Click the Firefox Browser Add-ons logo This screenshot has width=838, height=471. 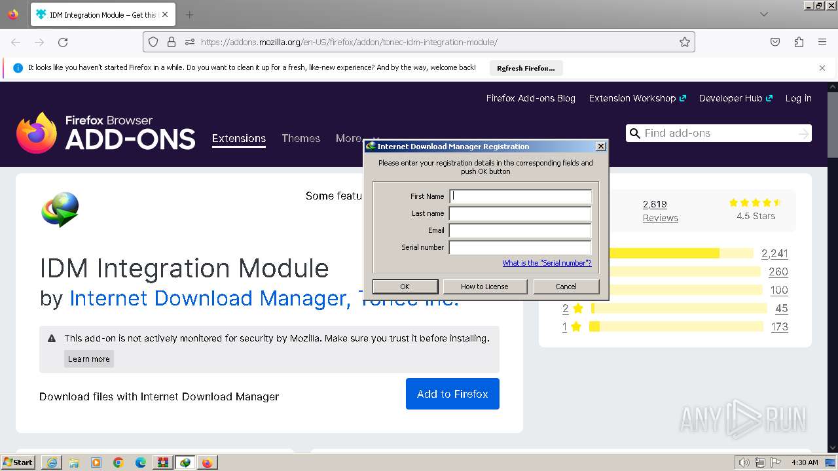tap(106, 133)
